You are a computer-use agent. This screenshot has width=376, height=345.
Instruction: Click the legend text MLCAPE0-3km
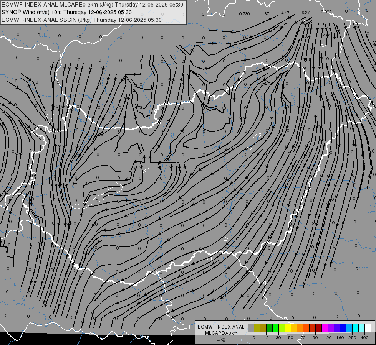(x=221, y=333)
